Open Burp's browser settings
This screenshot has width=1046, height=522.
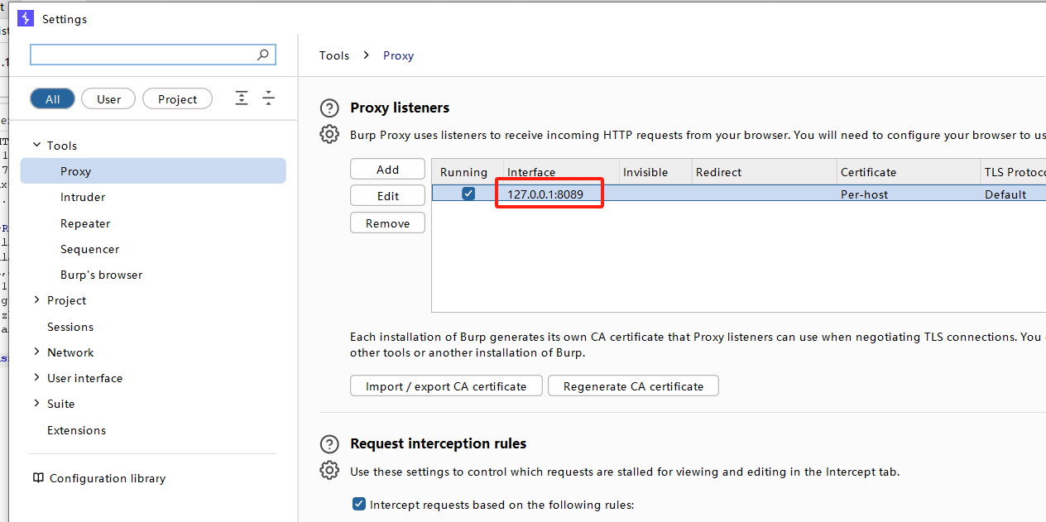tap(101, 275)
